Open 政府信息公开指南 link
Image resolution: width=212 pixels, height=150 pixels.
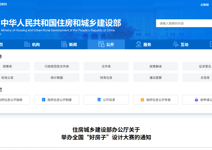pyautogui.click(x=15, y=100)
